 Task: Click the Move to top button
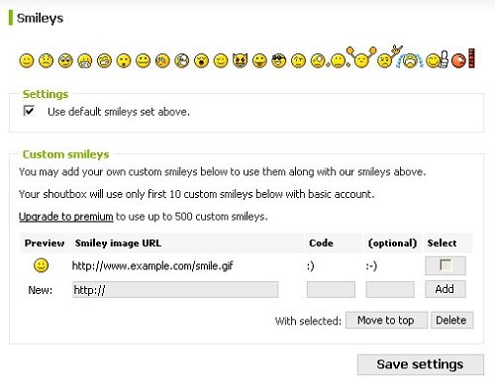click(386, 320)
